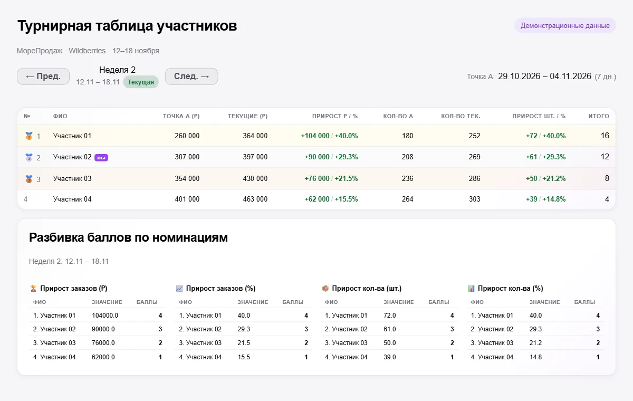The width and height of the screenshot is (633, 401).
Task: Click the value 15.5 in the orders percent table
Action: 244,357
